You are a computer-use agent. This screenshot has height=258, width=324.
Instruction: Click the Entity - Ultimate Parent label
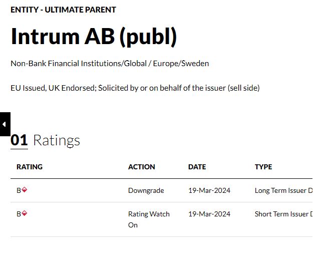click(x=63, y=10)
